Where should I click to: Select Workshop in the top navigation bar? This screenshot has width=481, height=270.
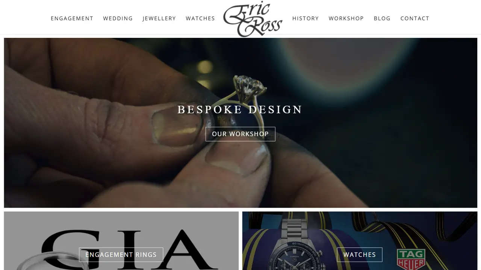coord(346,18)
